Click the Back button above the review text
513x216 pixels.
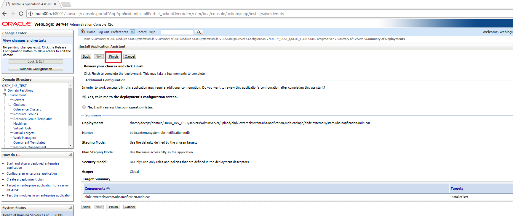click(x=86, y=56)
